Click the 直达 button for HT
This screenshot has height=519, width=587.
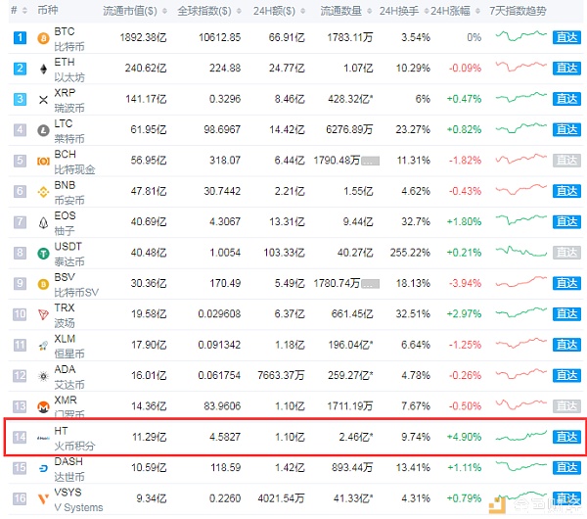click(566, 437)
